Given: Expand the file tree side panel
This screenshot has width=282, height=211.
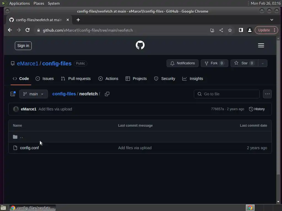Looking at the screenshot, I should point(13,94).
